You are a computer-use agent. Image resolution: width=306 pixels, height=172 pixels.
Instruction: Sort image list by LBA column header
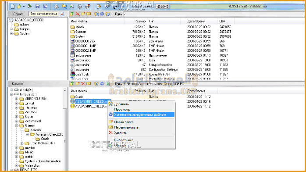[x=226, y=21]
